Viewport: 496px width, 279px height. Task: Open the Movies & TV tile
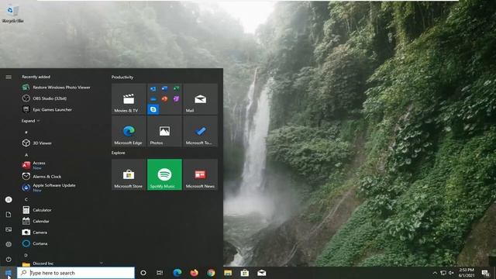[129, 98]
